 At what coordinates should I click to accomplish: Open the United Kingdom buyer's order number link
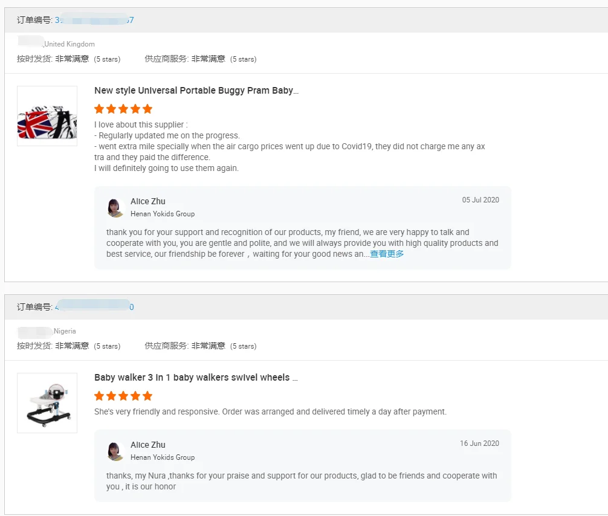coord(94,20)
